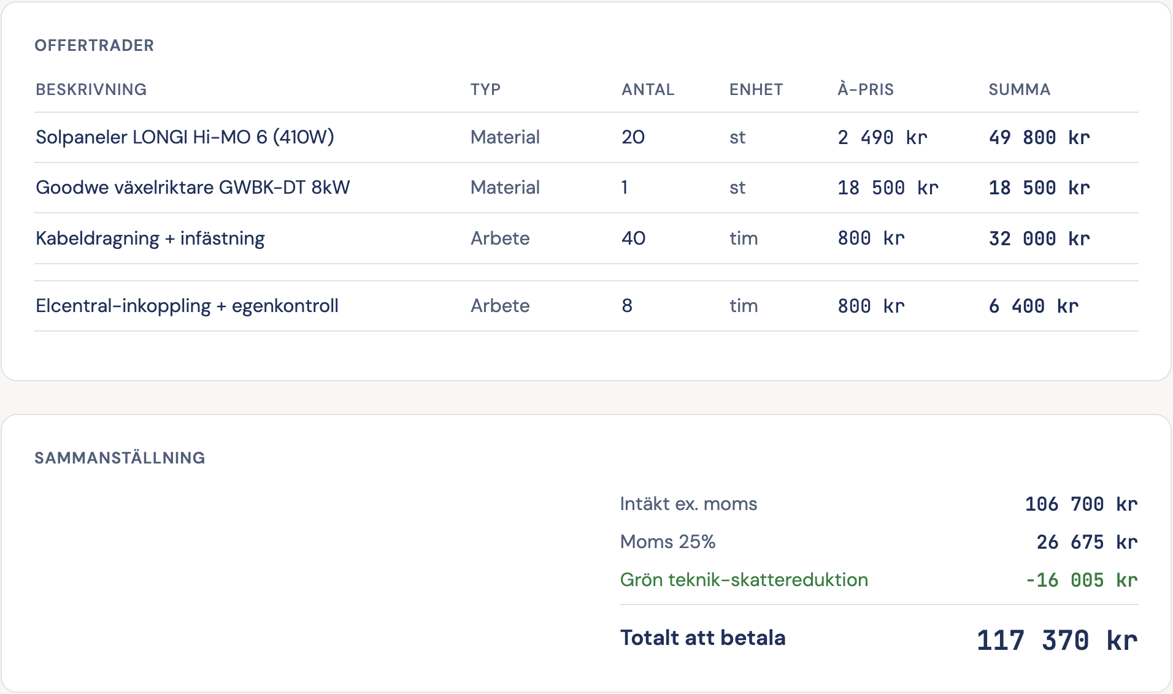
Task: Click Material type in Solpaneler row
Action: click(x=505, y=137)
